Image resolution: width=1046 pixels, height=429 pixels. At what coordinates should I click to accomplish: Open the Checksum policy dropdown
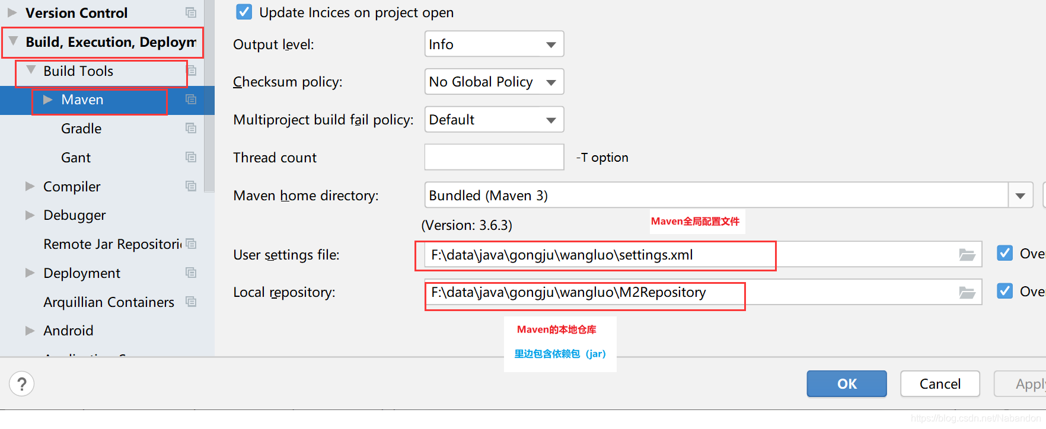pyautogui.click(x=494, y=82)
